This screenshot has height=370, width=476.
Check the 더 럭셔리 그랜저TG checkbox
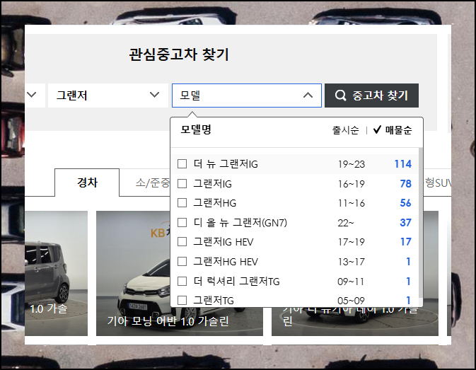[182, 281]
